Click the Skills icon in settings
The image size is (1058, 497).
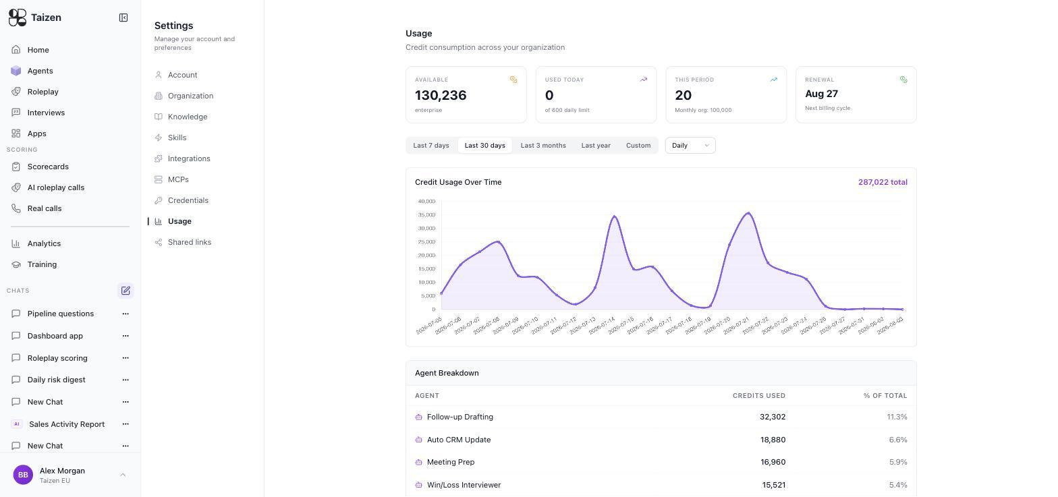pos(159,138)
